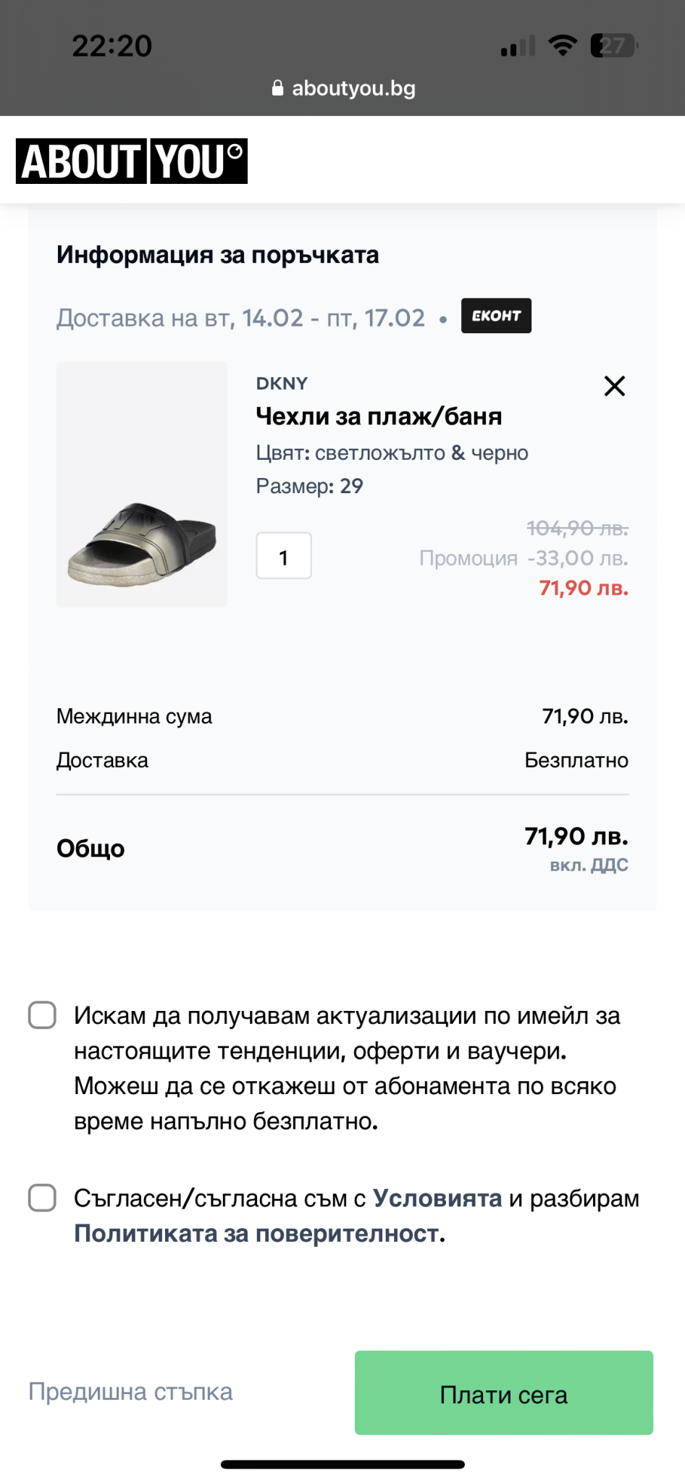
Task: Tap the cellular signal bars
Action: (518, 46)
